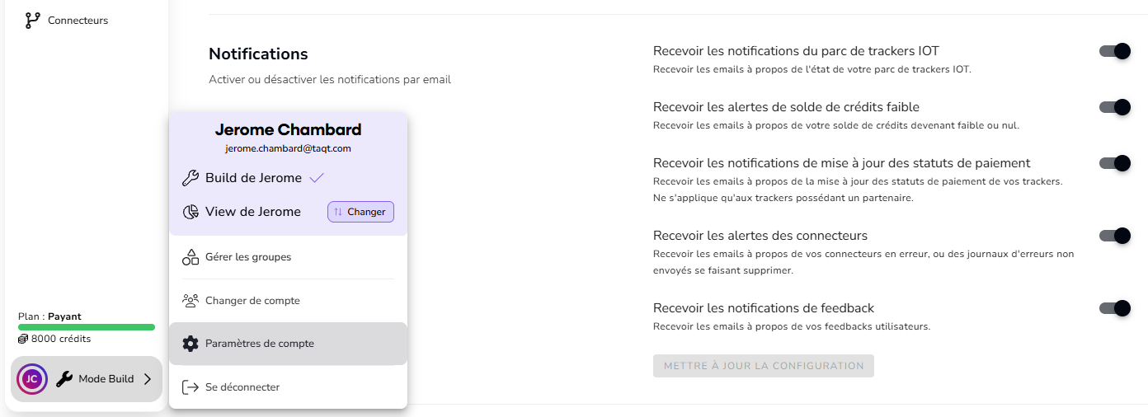Disable IOT tracker fleet notifications toggle
The image size is (1148, 417).
1114,51
